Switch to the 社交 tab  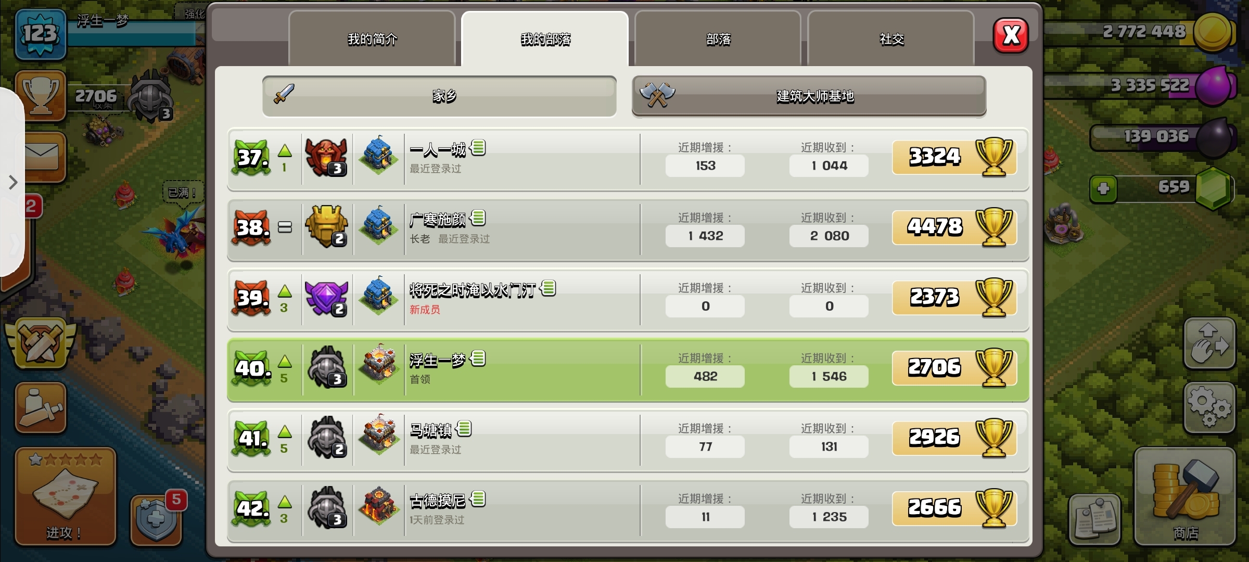(891, 39)
